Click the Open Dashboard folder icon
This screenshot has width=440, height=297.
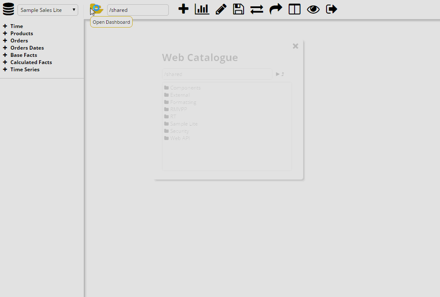(97, 8)
